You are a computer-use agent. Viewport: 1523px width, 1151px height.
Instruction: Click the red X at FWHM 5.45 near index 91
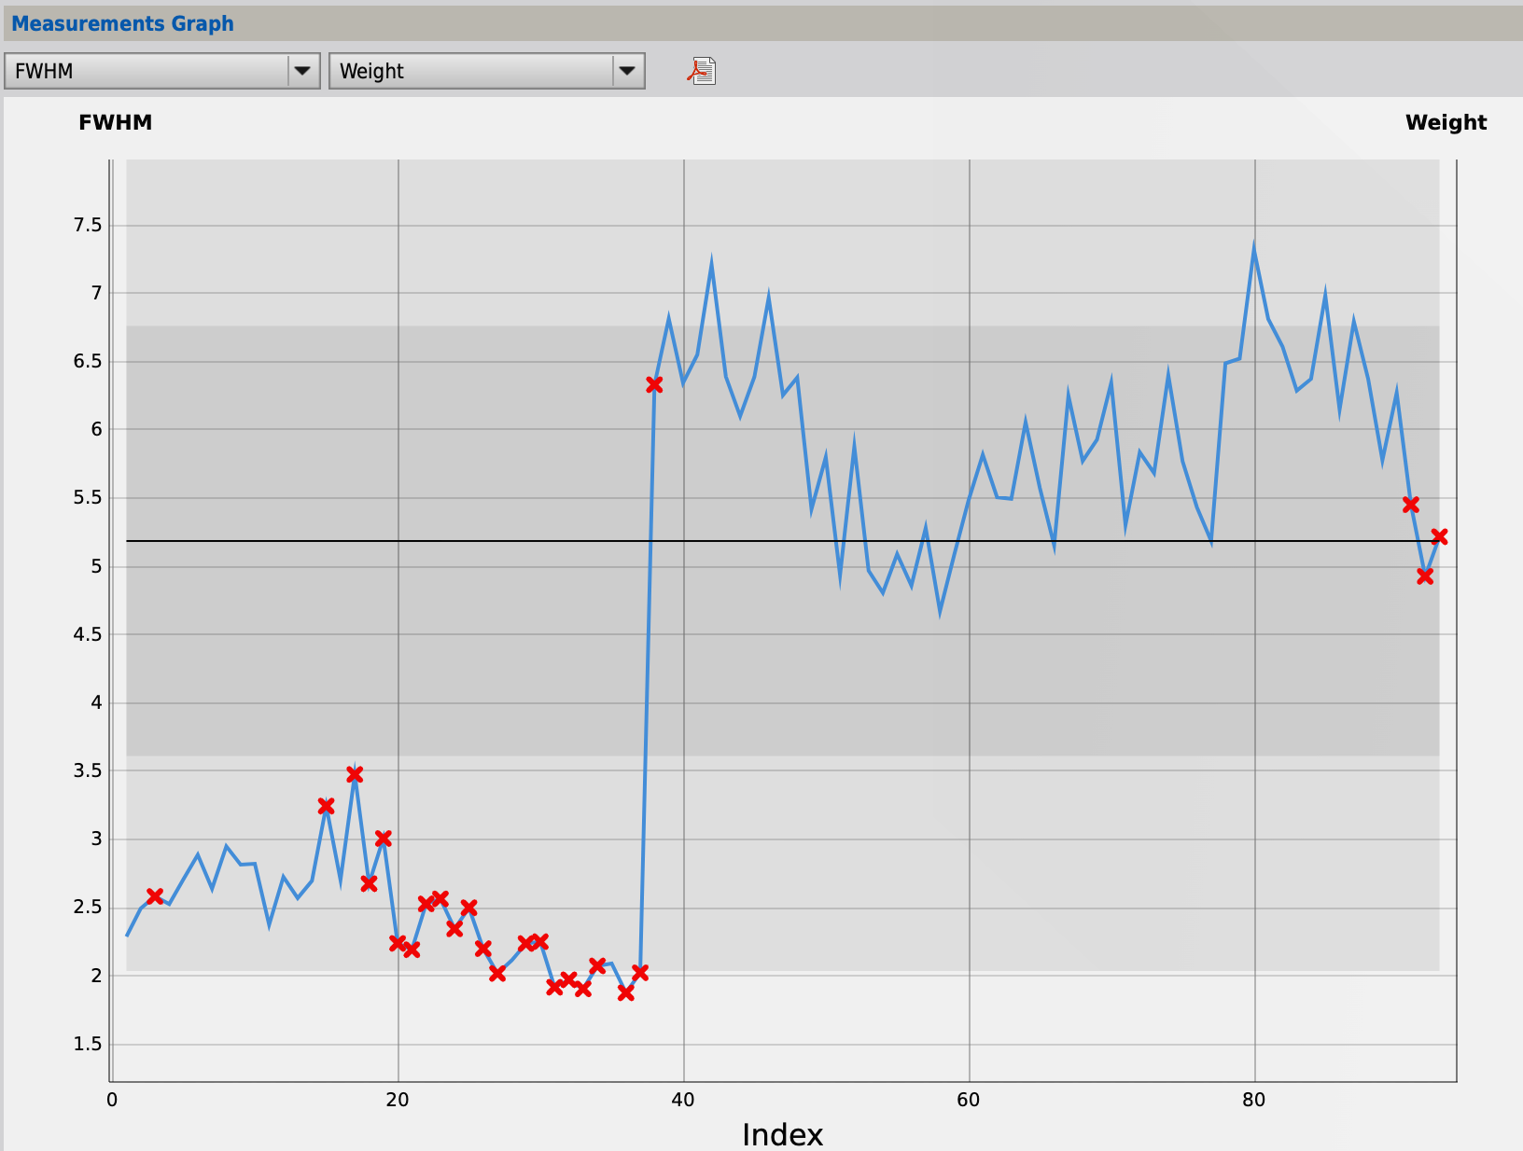pos(1410,505)
